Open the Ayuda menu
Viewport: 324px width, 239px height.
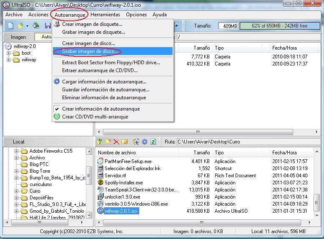(x=160, y=15)
